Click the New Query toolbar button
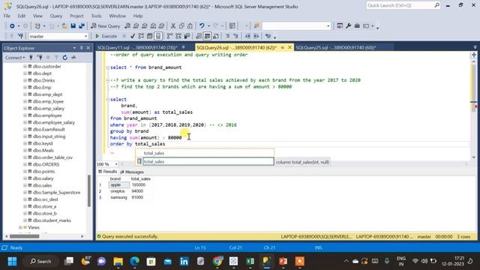Viewport: 480px width, 270px height. click(105, 26)
